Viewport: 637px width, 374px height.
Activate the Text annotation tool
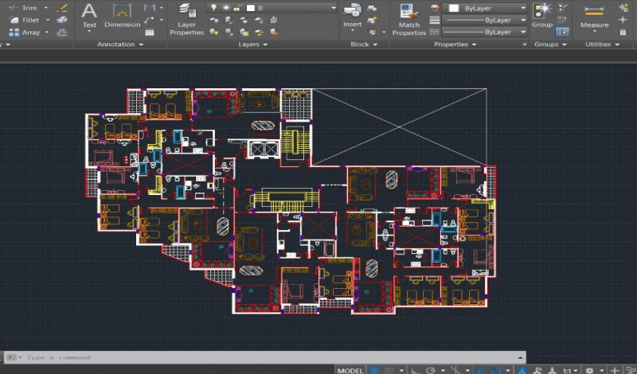pyautogui.click(x=89, y=15)
